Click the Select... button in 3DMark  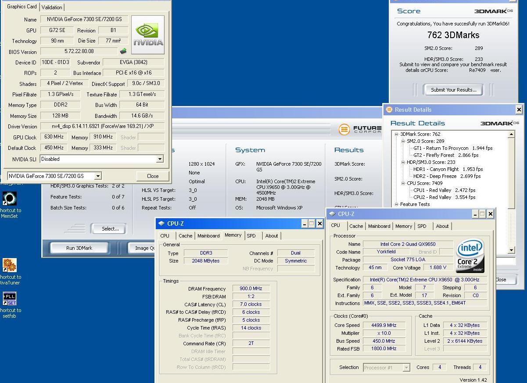pos(110,229)
